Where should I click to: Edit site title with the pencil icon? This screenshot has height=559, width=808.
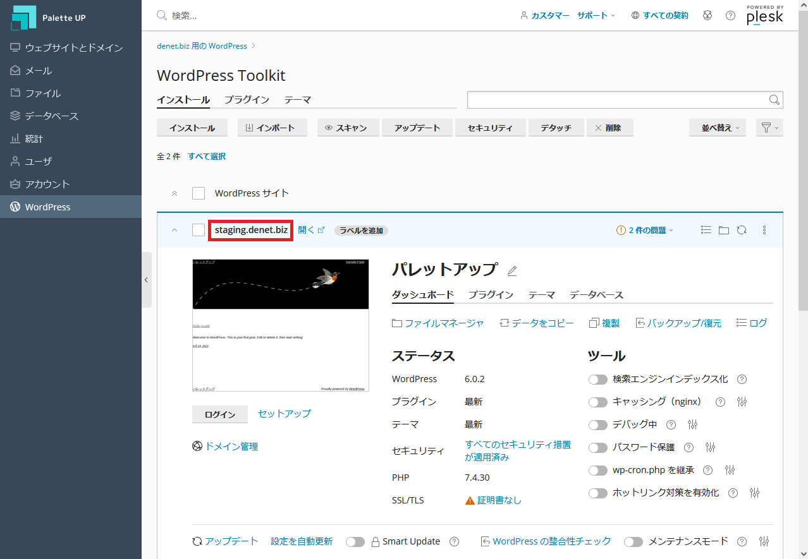click(512, 271)
